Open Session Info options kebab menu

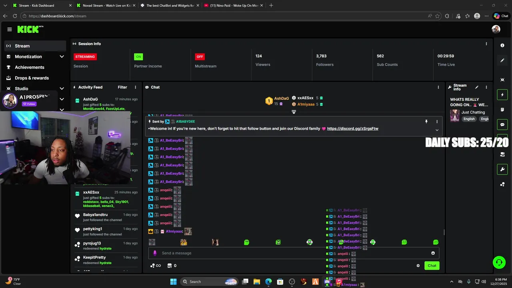[x=486, y=44]
